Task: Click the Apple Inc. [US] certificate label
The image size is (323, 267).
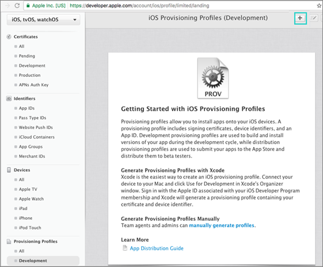Action: pyautogui.click(x=49, y=6)
